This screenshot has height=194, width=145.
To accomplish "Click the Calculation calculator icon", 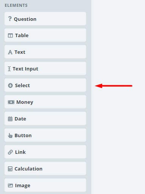I will (10, 169).
